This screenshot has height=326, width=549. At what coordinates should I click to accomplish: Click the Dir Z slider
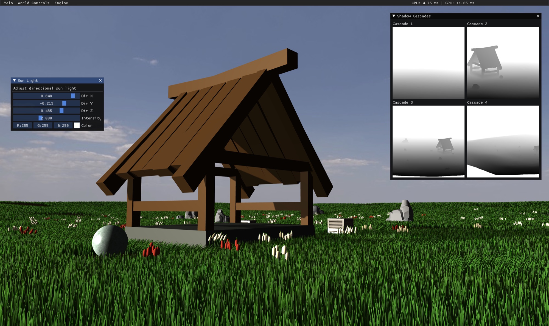46,111
